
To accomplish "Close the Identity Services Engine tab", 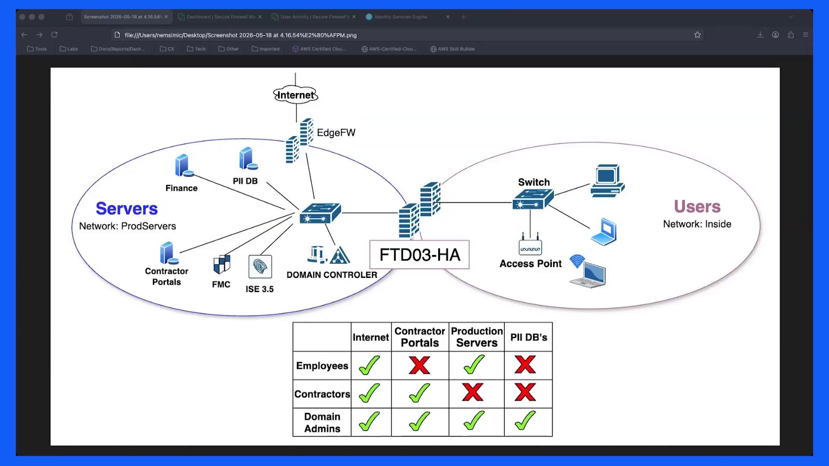I will [x=448, y=17].
